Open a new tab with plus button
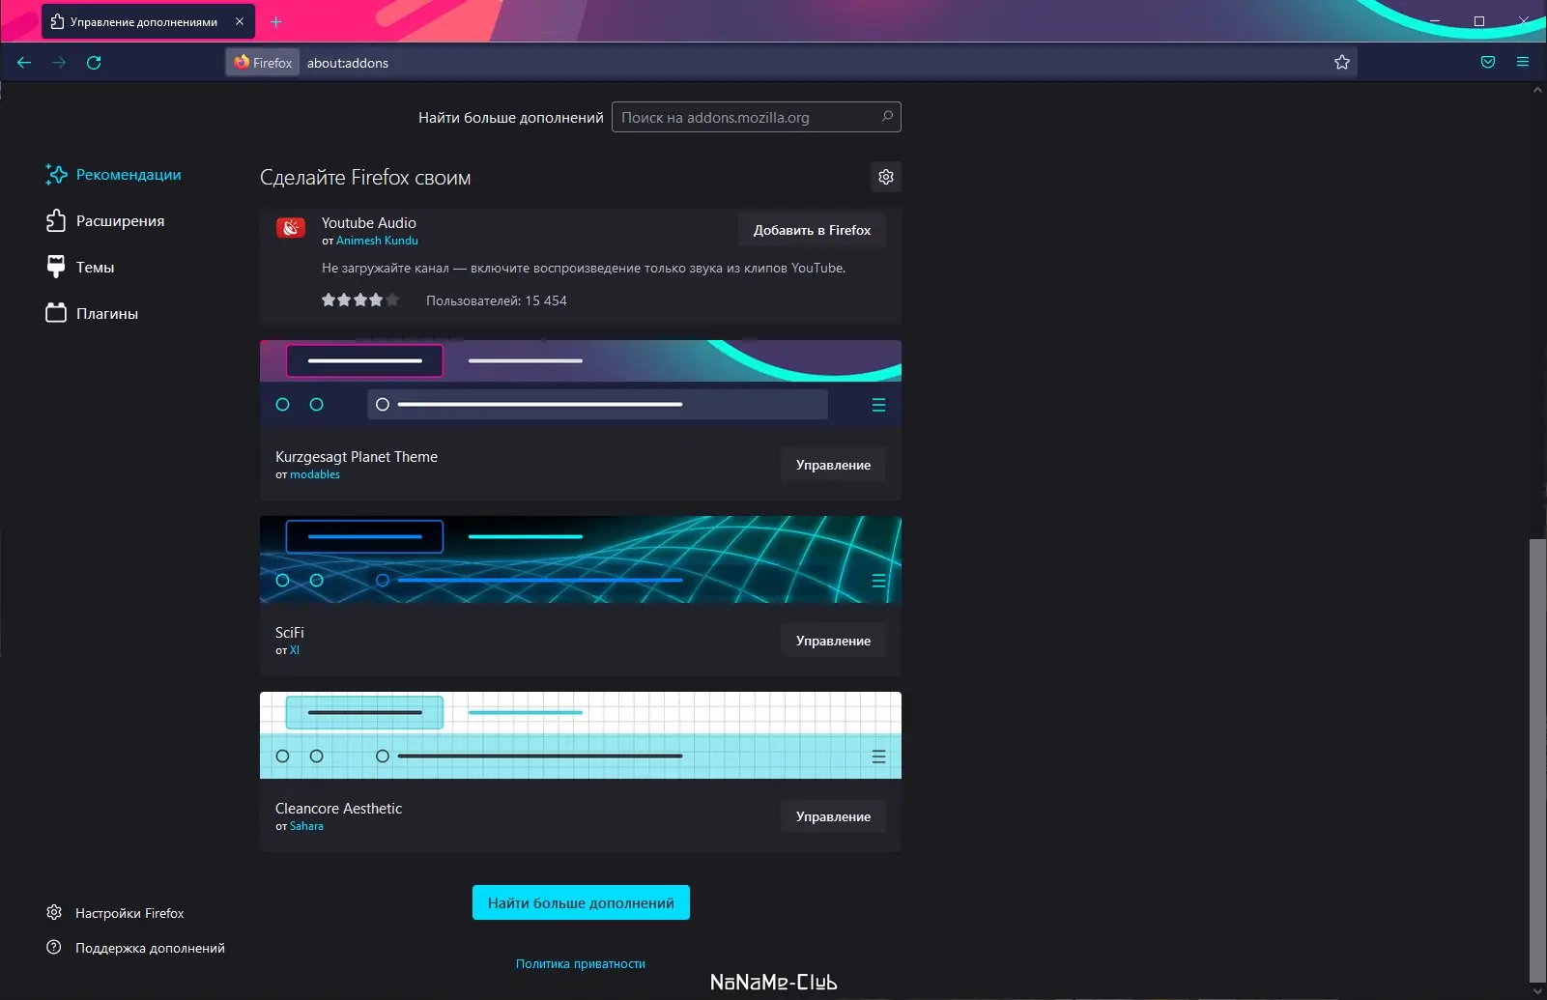The image size is (1547, 1000). pyautogui.click(x=276, y=21)
